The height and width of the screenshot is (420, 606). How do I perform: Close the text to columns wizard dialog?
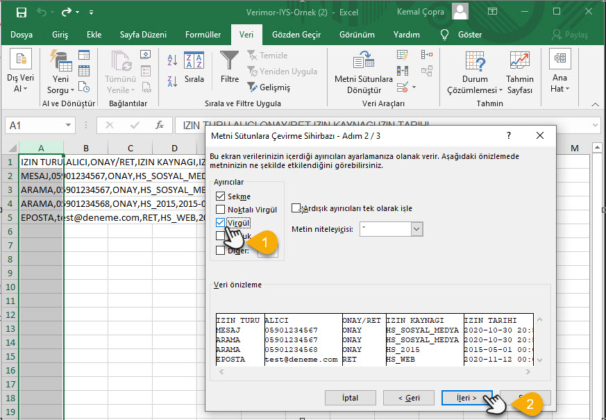click(540, 135)
